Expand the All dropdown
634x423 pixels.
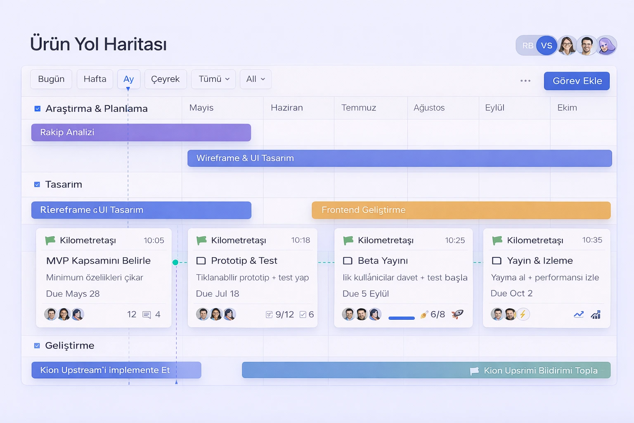255,79
